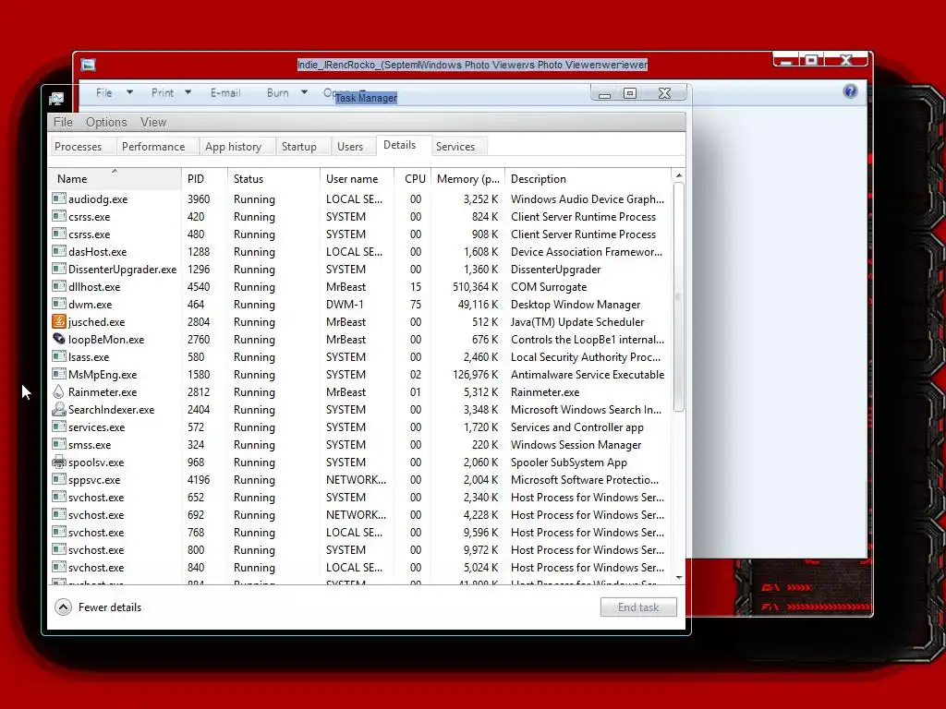The height and width of the screenshot is (709, 946).
Task: Click the Fewer details label
Action: coord(110,607)
